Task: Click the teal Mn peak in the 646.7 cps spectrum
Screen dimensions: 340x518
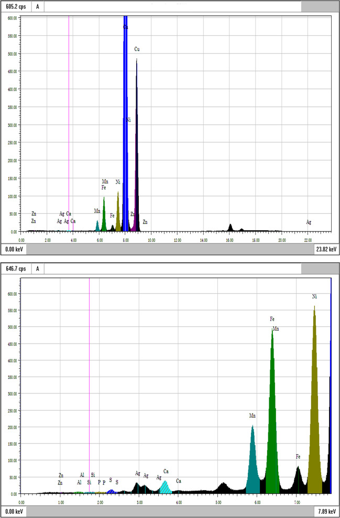Action: click(x=253, y=469)
